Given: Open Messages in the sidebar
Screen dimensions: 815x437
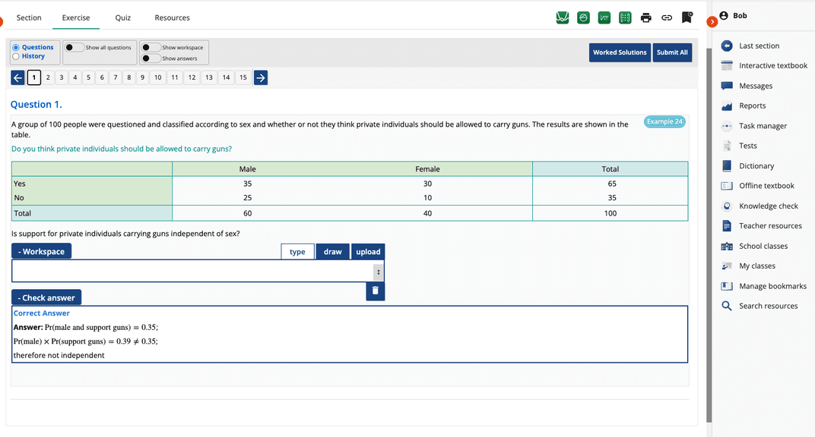Looking at the screenshot, I should pos(755,86).
